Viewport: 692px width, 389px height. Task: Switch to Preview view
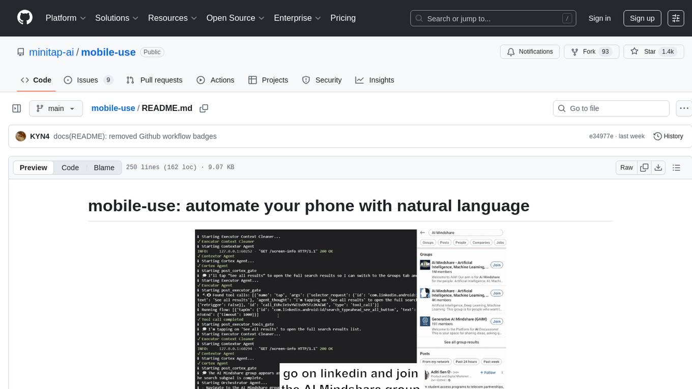pos(34,168)
